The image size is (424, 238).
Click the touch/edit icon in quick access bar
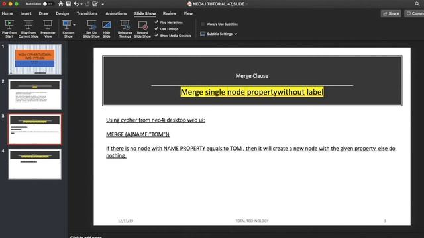click(x=95, y=4)
